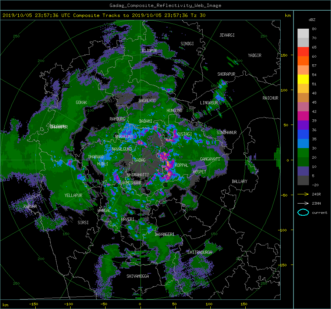Click the Gadag_Composite_Reflectivity_Web_Image title
The height and width of the screenshot is (309, 331).
point(165,6)
